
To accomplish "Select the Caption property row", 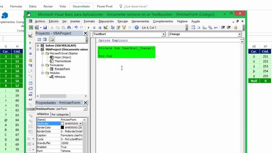I will 59,135.
